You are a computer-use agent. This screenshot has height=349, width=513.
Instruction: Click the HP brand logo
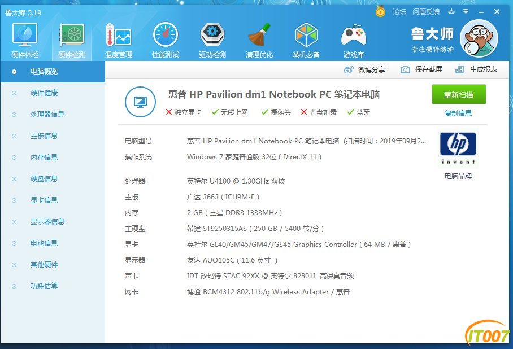pos(458,149)
